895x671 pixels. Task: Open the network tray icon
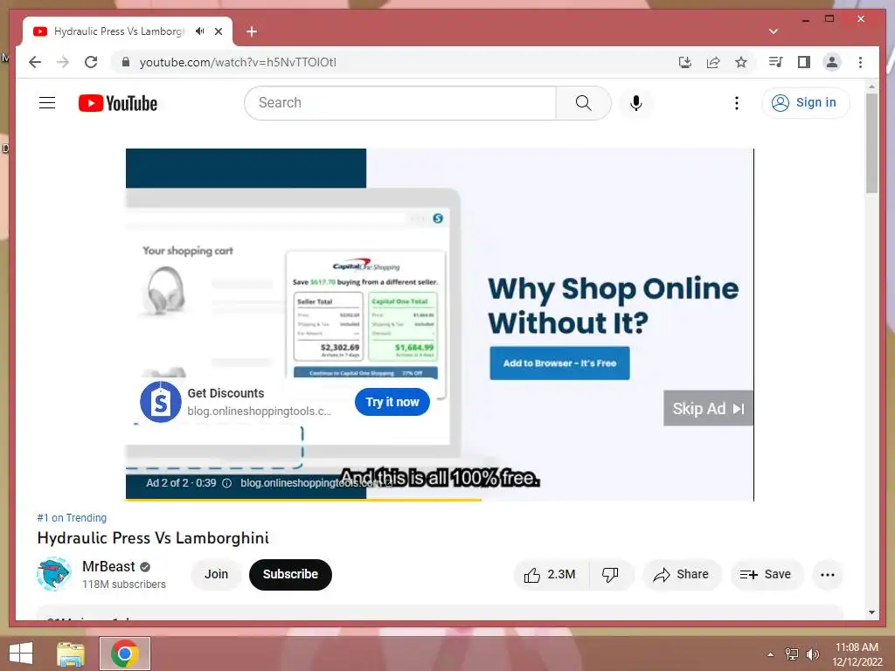coord(792,654)
